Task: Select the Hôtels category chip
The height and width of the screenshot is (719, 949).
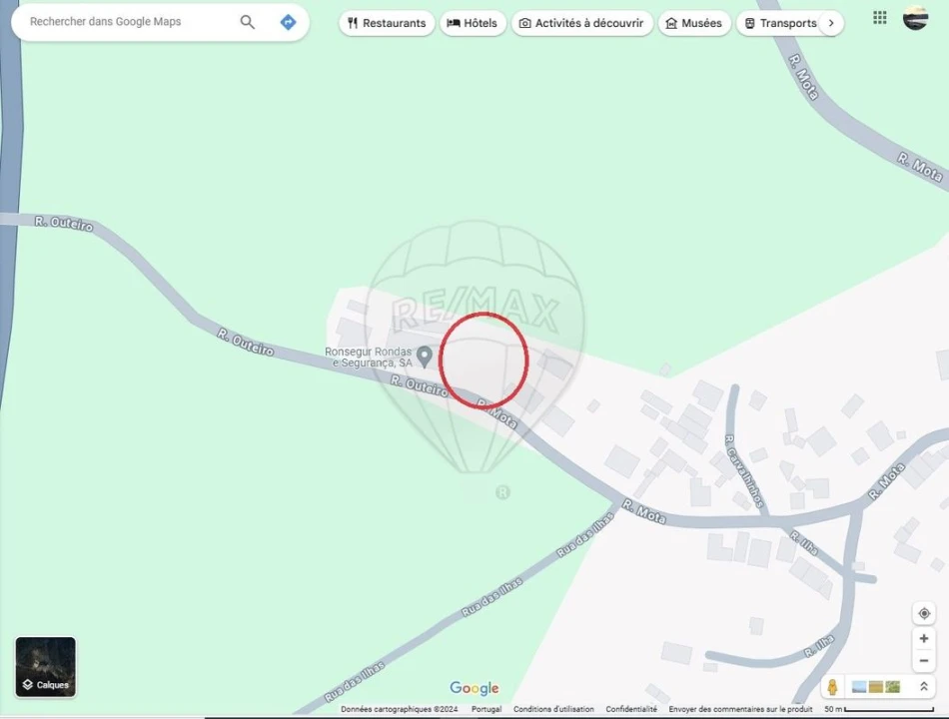Action: tap(473, 23)
